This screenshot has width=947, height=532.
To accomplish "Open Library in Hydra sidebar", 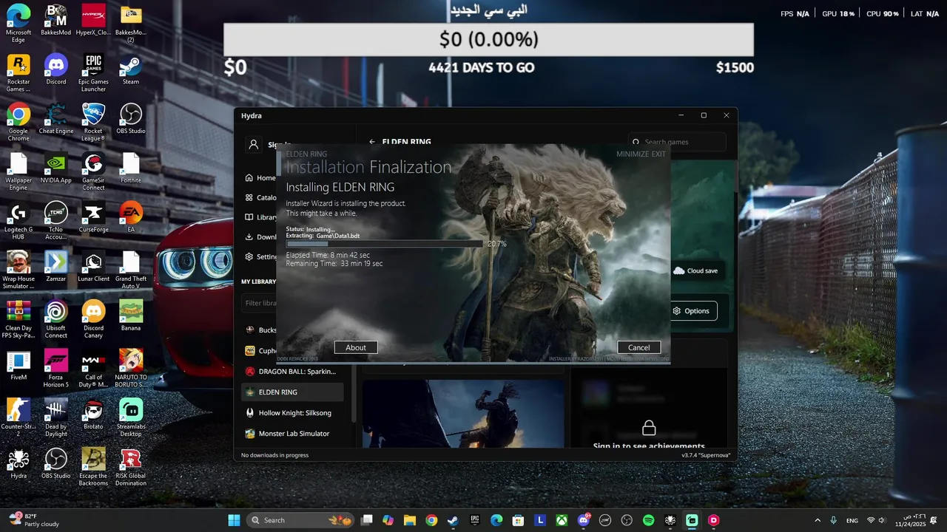I will coord(260,217).
